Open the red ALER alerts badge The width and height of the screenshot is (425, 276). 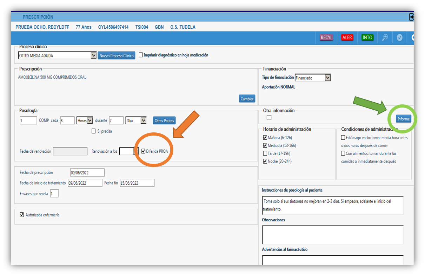pyautogui.click(x=347, y=37)
